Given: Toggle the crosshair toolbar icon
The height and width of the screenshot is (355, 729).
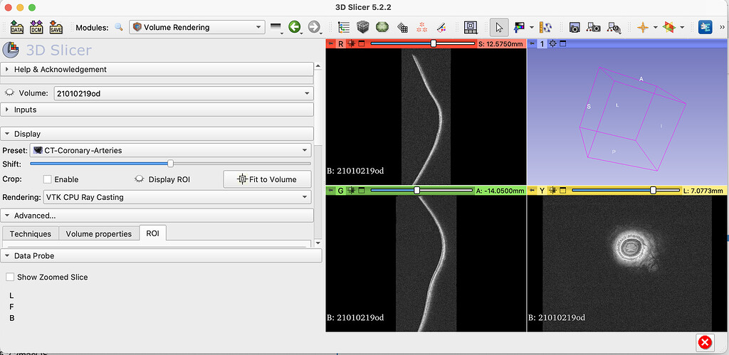Looking at the screenshot, I should click(x=643, y=27).
